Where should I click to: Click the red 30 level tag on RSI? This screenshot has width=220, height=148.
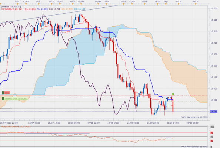tap(212, 141)
